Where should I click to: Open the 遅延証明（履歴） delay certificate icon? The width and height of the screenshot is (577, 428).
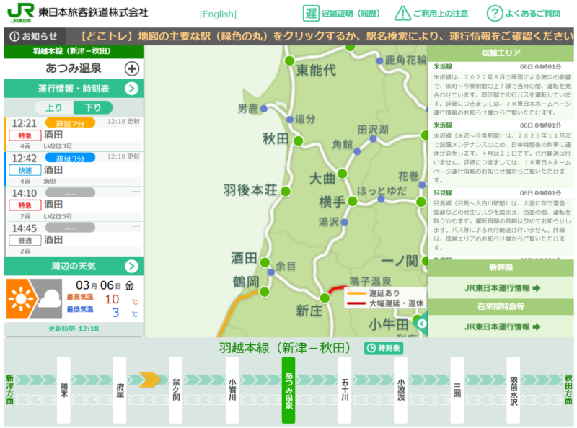pyautogui.click(x=312, y=13)
